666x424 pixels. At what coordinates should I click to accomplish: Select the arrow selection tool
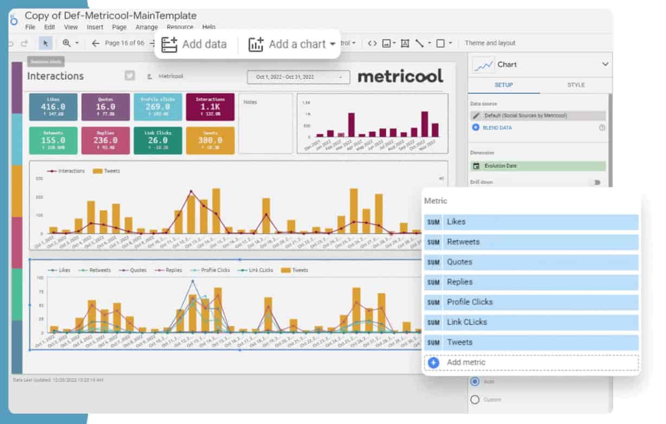click(46, 43)
